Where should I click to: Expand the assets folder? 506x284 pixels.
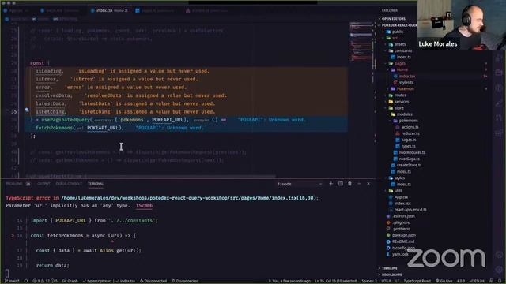click(x=399, y=44)
